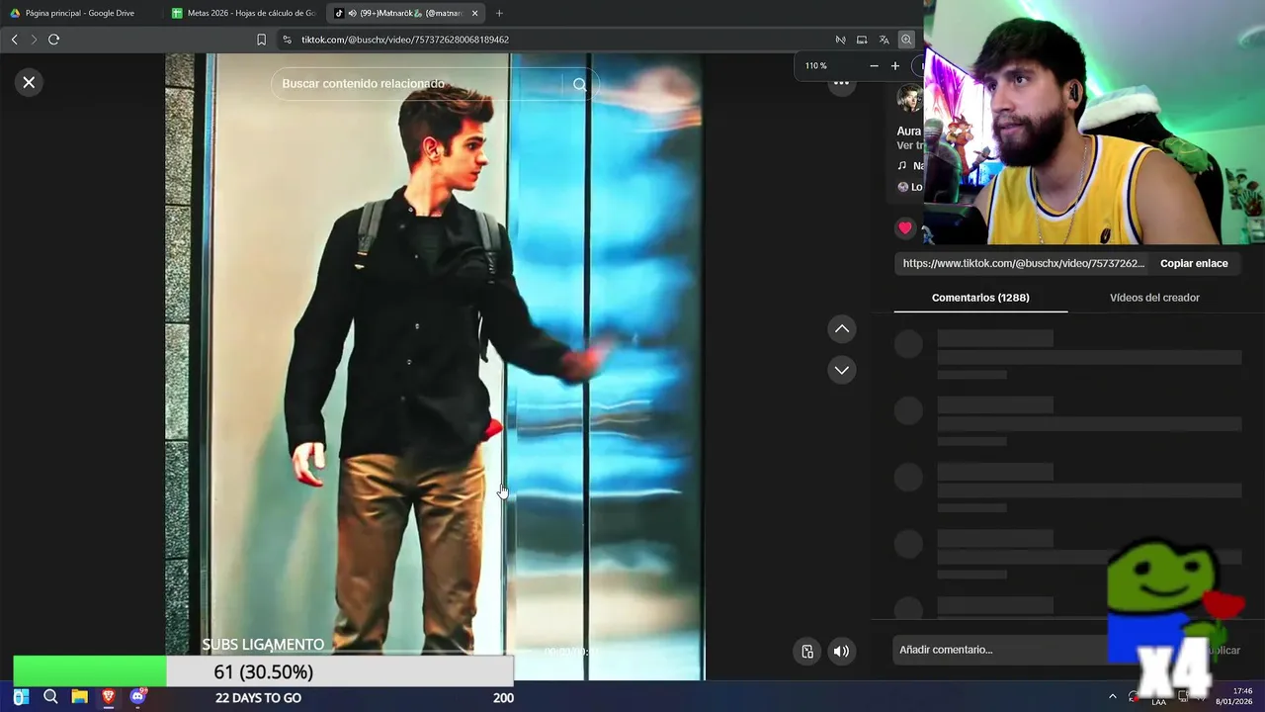The image size is (1265, 712).
Task: Click the zoom magnifier icon in address bar
Action: coord(906,40)
